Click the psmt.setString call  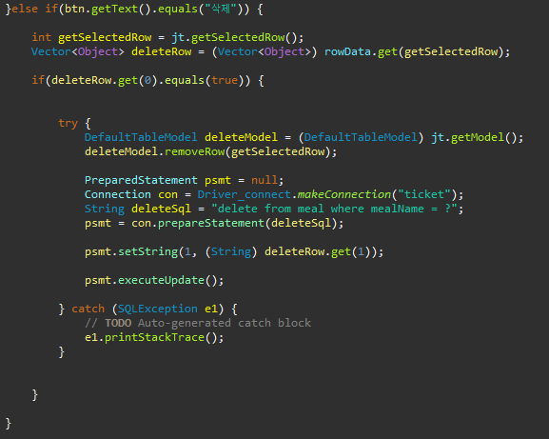(131, 252)
